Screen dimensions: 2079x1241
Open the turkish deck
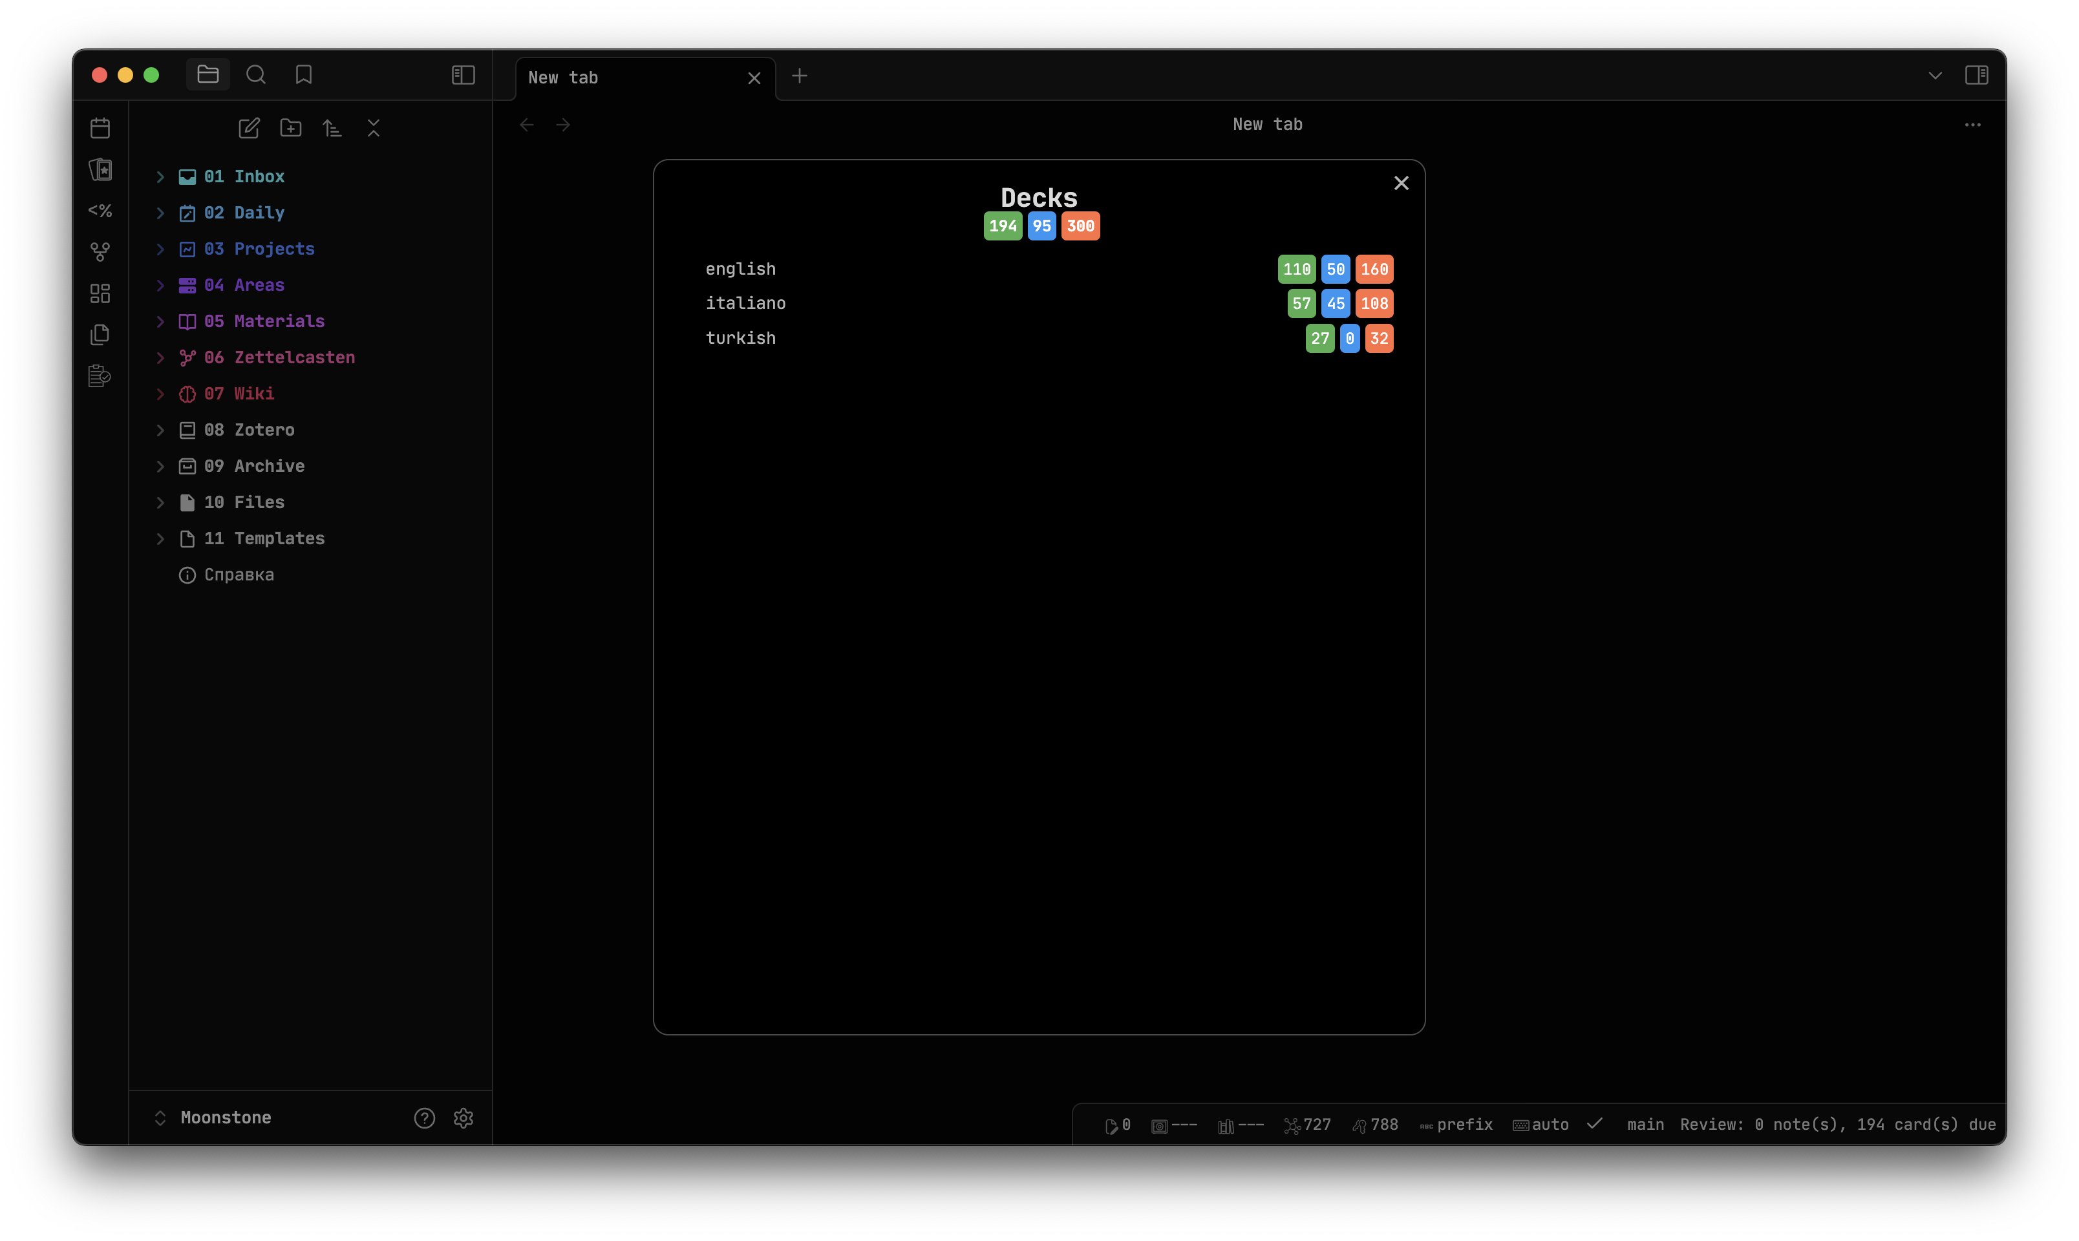[x=741, y=339]
